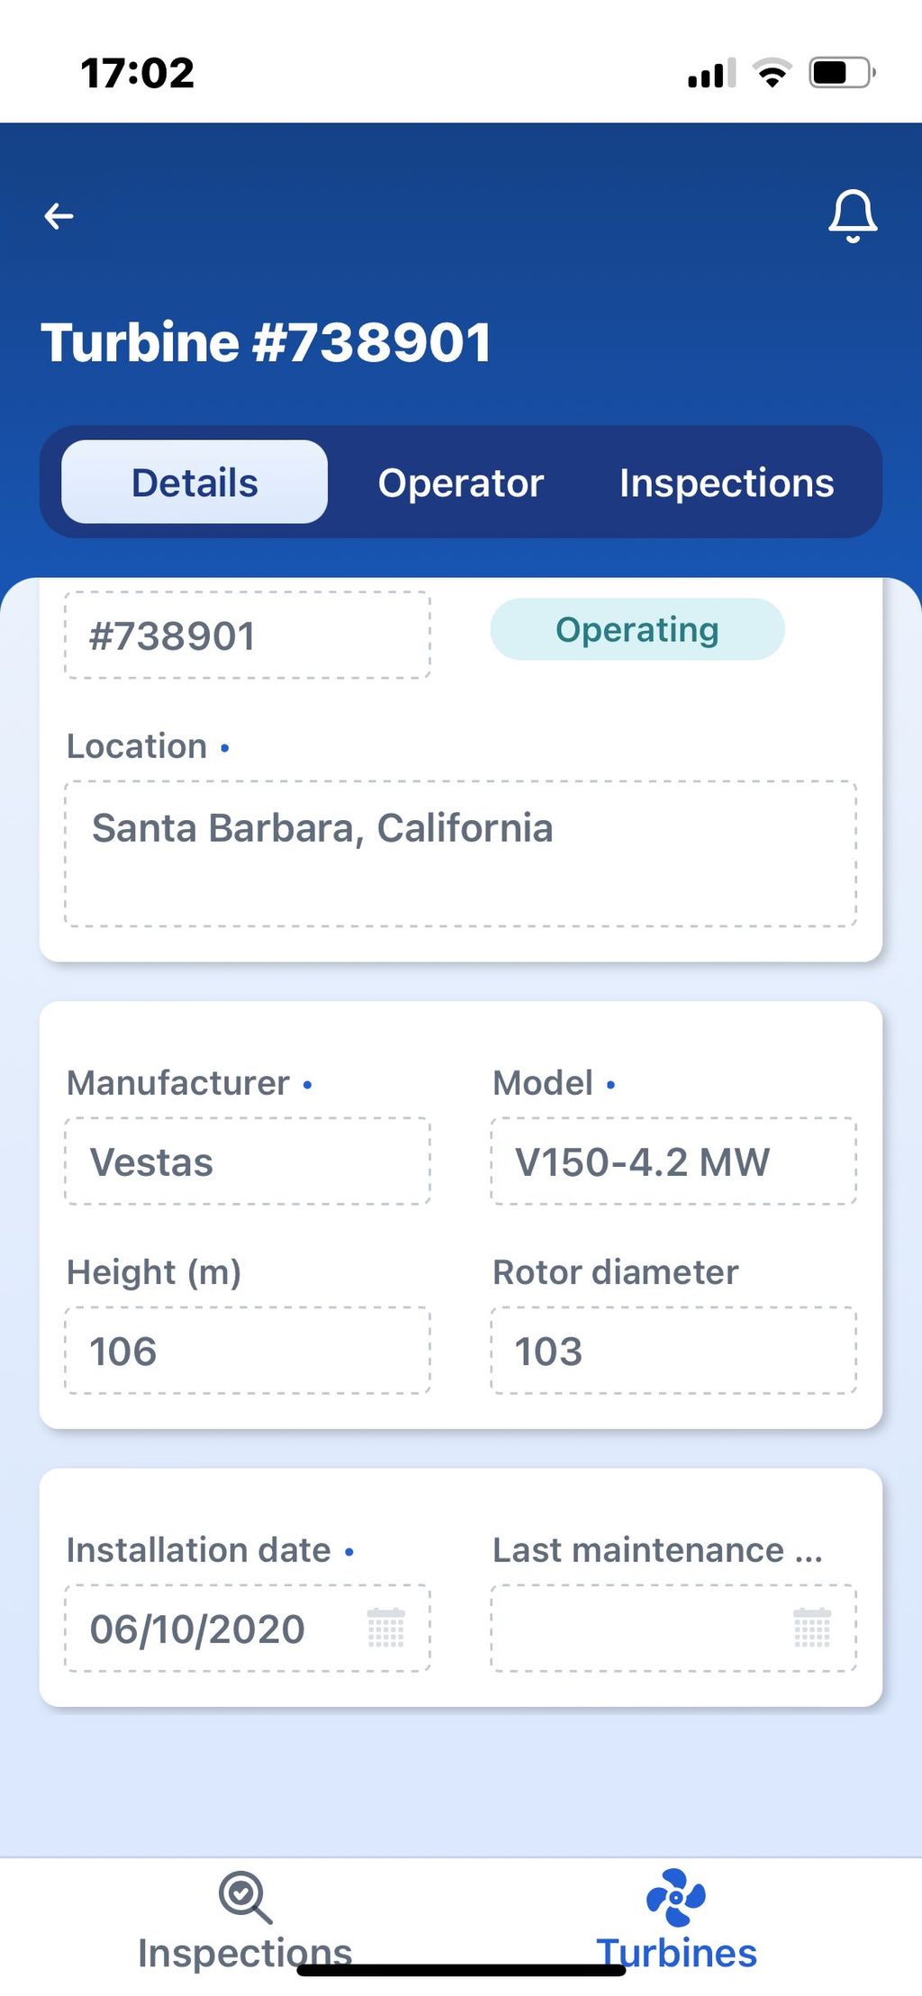Image resolution: width=922 pixels, height=1996 pixels.
Task: Tap the Model required indicator
Action: tap(610, 1086)
